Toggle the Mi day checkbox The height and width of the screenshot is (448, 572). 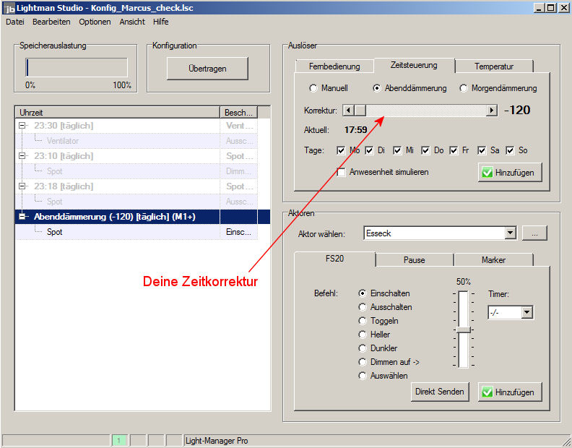click(397, 150)
